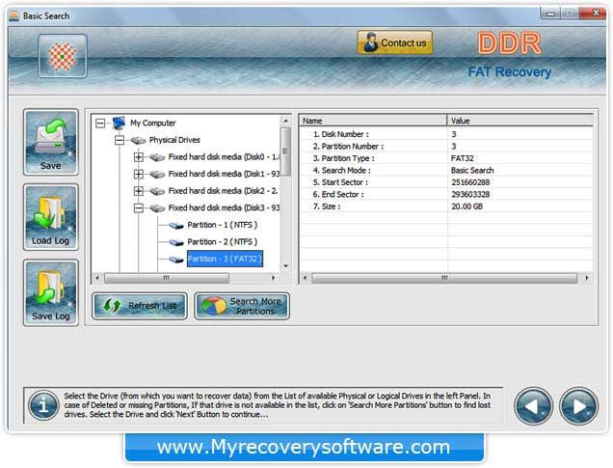Select the My Computer tree label
Viewport: 613px width, 468px height.
tap(153, 123)
